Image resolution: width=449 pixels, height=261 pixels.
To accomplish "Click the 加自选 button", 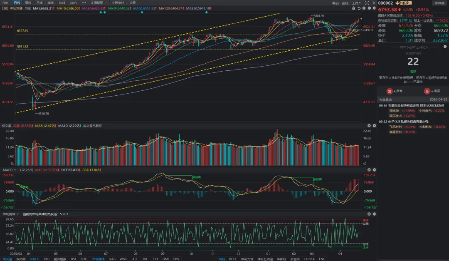I will (x=439, y=3).
